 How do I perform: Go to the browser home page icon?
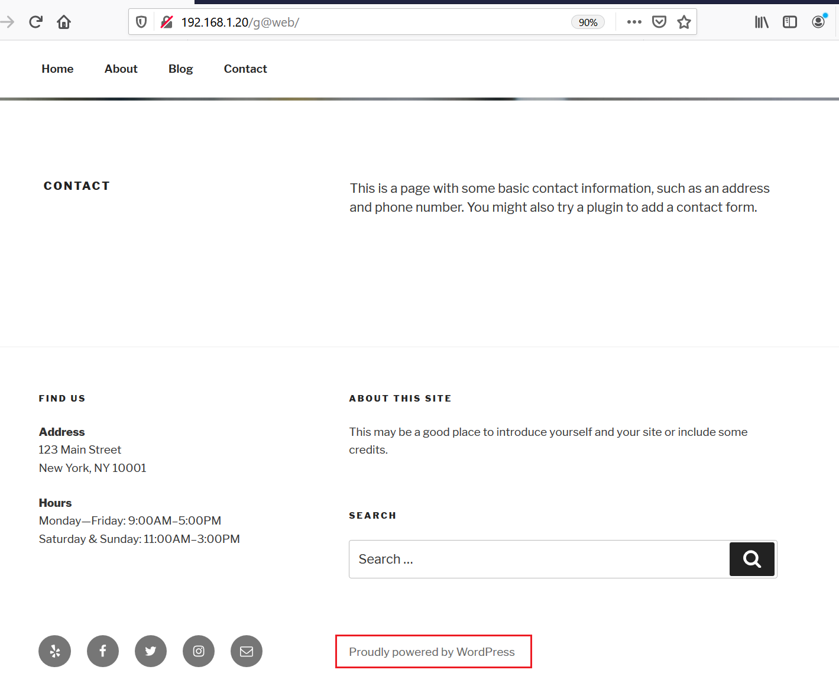(64, 22)
